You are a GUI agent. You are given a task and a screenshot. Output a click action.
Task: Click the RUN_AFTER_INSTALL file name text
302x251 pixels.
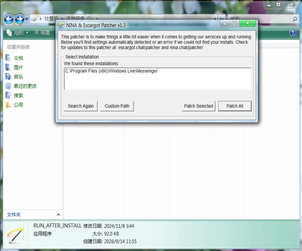(57, 226)
